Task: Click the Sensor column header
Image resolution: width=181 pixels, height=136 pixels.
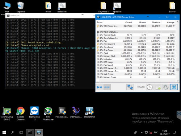Action: [108, 22]
